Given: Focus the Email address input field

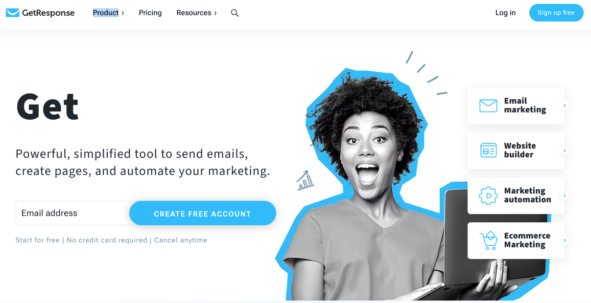Looking at the screenshot, I should [x=73, y=213].
